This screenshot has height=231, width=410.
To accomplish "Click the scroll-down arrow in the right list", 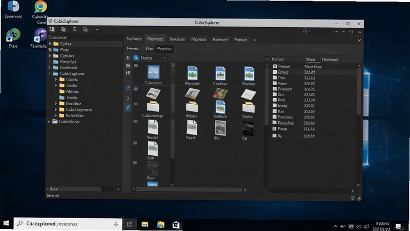I will tap(358, 185).
